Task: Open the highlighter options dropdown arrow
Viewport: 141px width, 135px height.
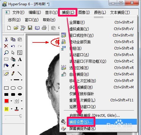Action: coord(11,109)
